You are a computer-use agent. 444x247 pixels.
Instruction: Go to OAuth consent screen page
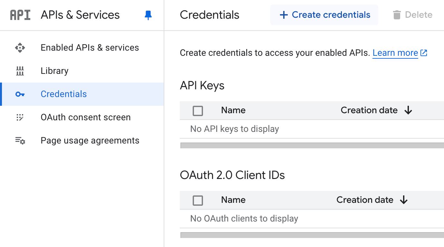[85, 117]
